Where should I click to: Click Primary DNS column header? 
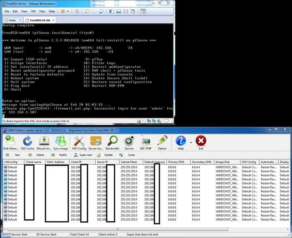tap(178, 162)
